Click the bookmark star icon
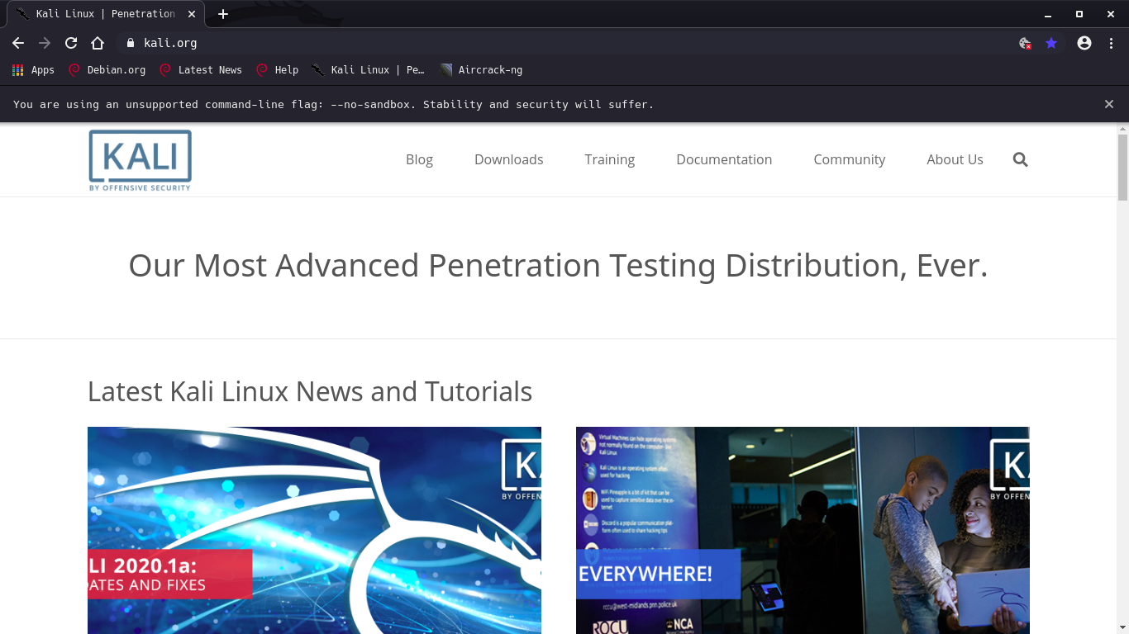 [x=1051, y=43]
